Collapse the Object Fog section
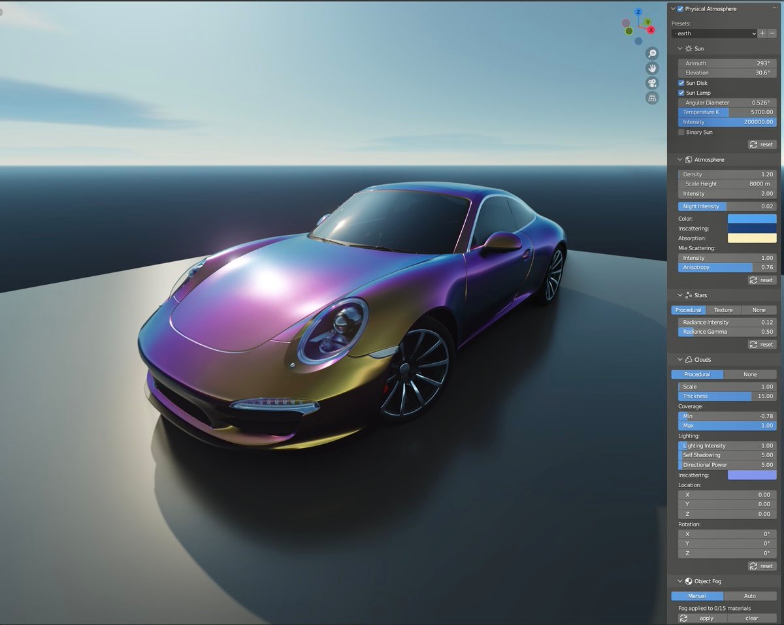Screen dimensions: 784x625 click(680, 581)
